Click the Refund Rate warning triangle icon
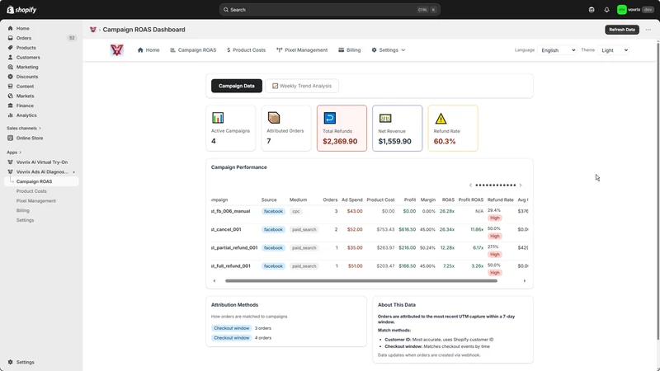The image size is (660, 371). click(x=441, y=118)
